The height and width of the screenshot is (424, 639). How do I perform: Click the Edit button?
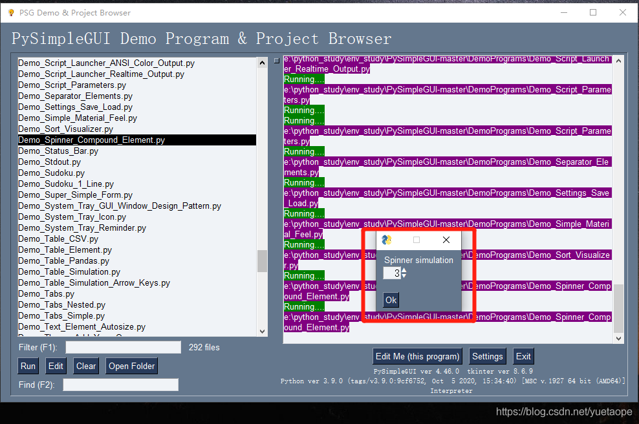click(56, 366)
